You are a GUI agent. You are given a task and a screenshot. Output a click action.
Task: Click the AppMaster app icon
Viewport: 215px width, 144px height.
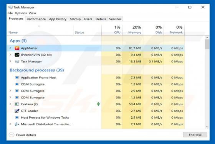click(x=17, y=48)
